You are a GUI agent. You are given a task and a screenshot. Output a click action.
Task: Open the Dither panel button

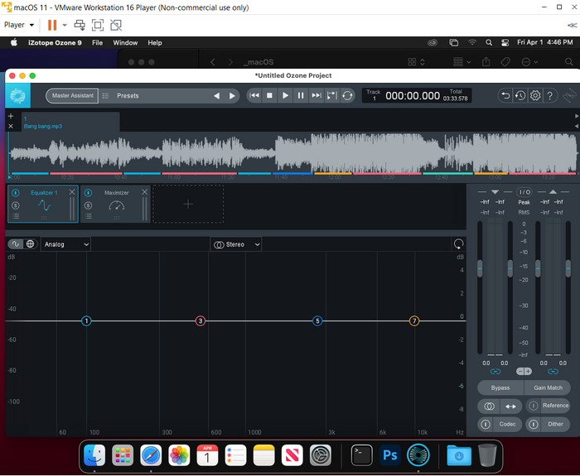click(x=556, y=424)
